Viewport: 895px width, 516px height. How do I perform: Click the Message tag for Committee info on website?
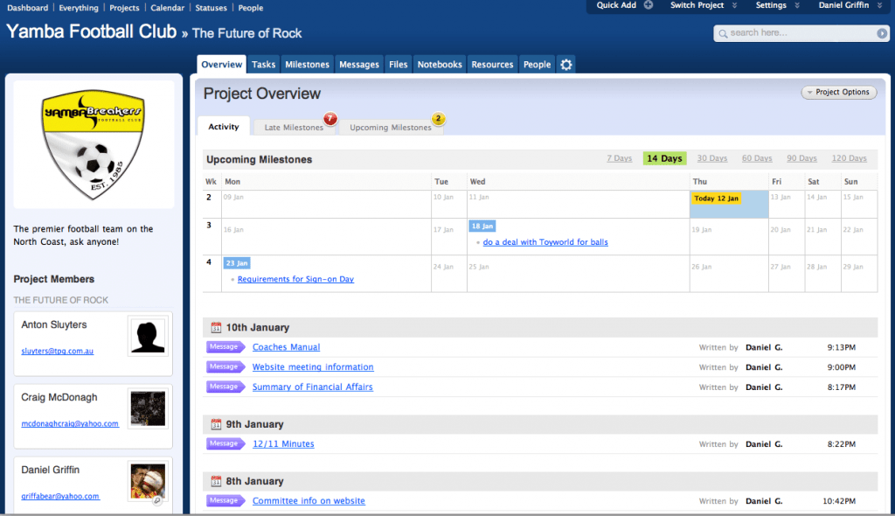click(x=225, y=500)
